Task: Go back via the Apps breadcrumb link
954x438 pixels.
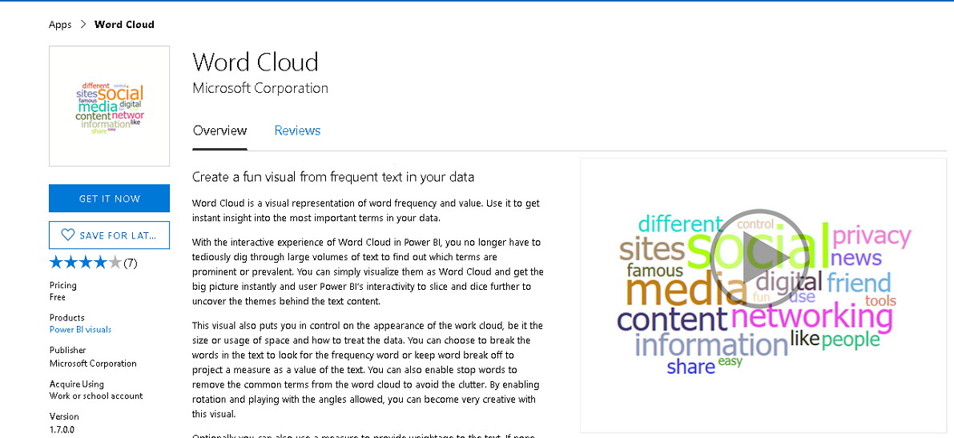Action: pos(60,25)
